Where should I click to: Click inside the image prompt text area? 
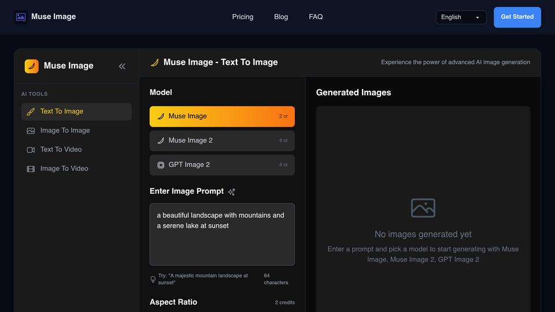click(x=222, y=234)
